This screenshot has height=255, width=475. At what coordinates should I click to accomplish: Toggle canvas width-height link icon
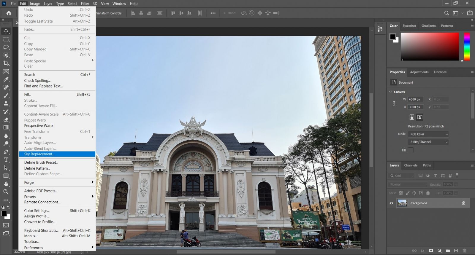[x=394, y=103]
